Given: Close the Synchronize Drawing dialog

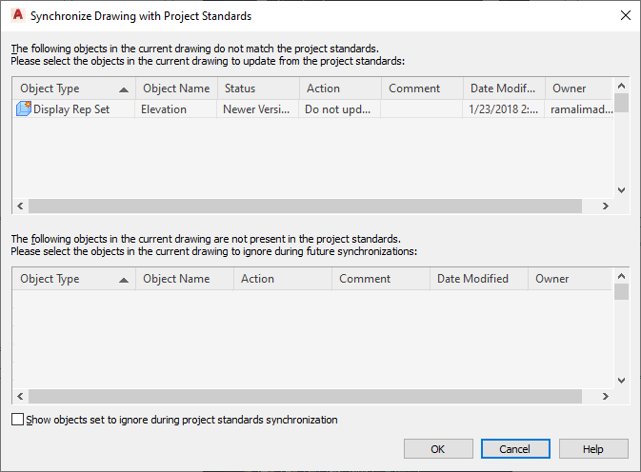Looking at the screenshot, I should (x=625, y=15).
